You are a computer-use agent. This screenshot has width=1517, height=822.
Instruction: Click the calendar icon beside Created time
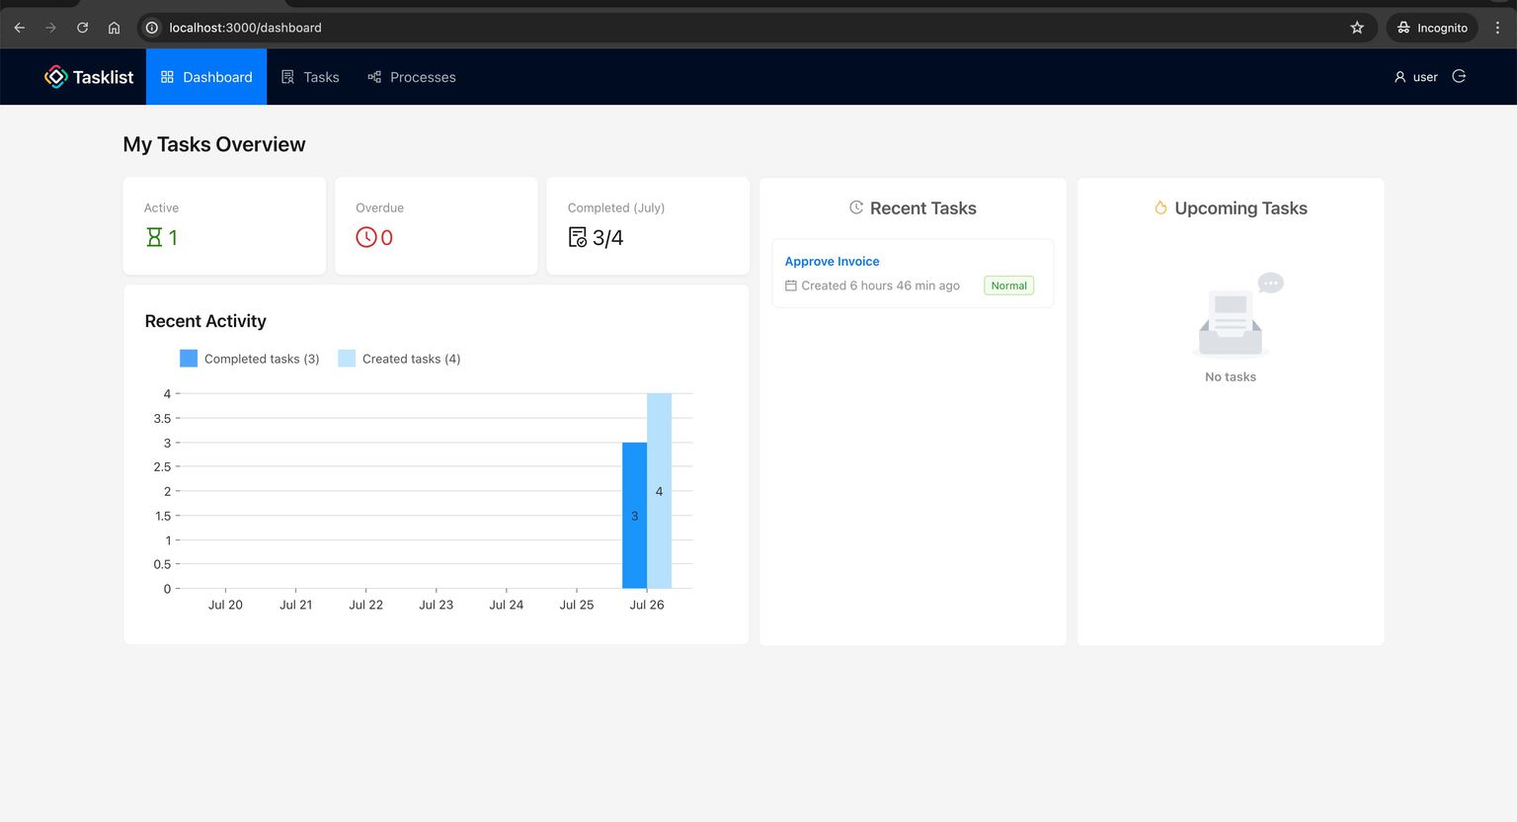click(790, 286)
